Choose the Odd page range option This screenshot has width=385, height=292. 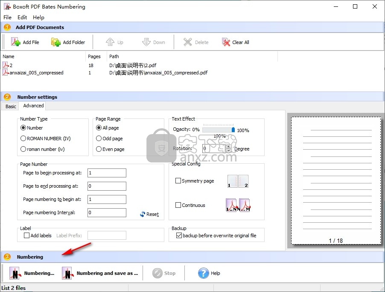99,138
